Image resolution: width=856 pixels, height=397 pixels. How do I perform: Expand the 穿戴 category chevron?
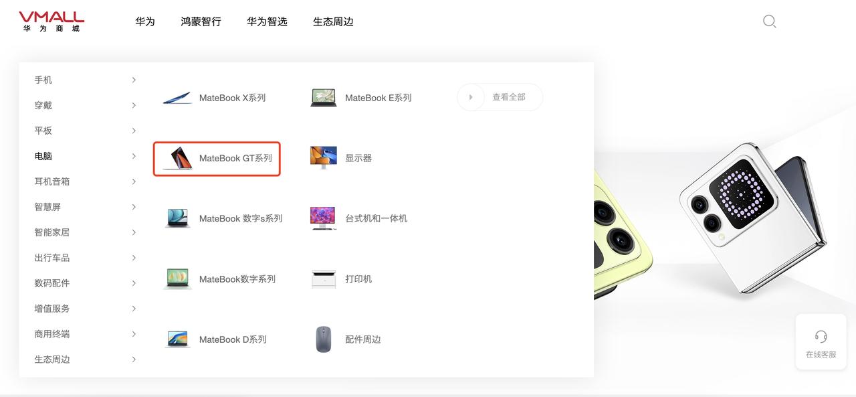(134, 105)
